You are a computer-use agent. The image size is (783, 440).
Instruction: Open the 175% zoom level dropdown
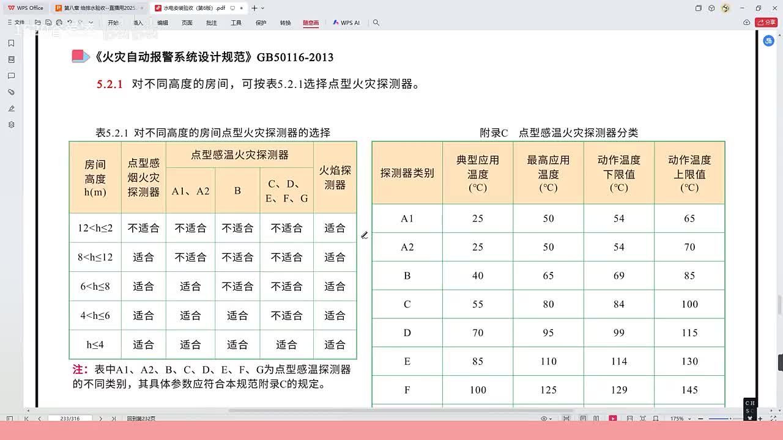681,419
